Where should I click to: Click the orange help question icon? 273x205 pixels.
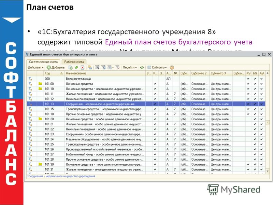[x=172, y=67]
